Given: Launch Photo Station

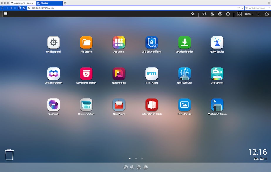Looking at the screenshot, I should (x=184, y=105).
